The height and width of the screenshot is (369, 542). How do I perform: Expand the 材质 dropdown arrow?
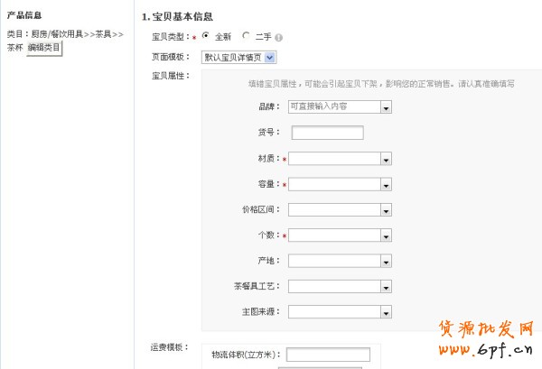click(386, 160)
